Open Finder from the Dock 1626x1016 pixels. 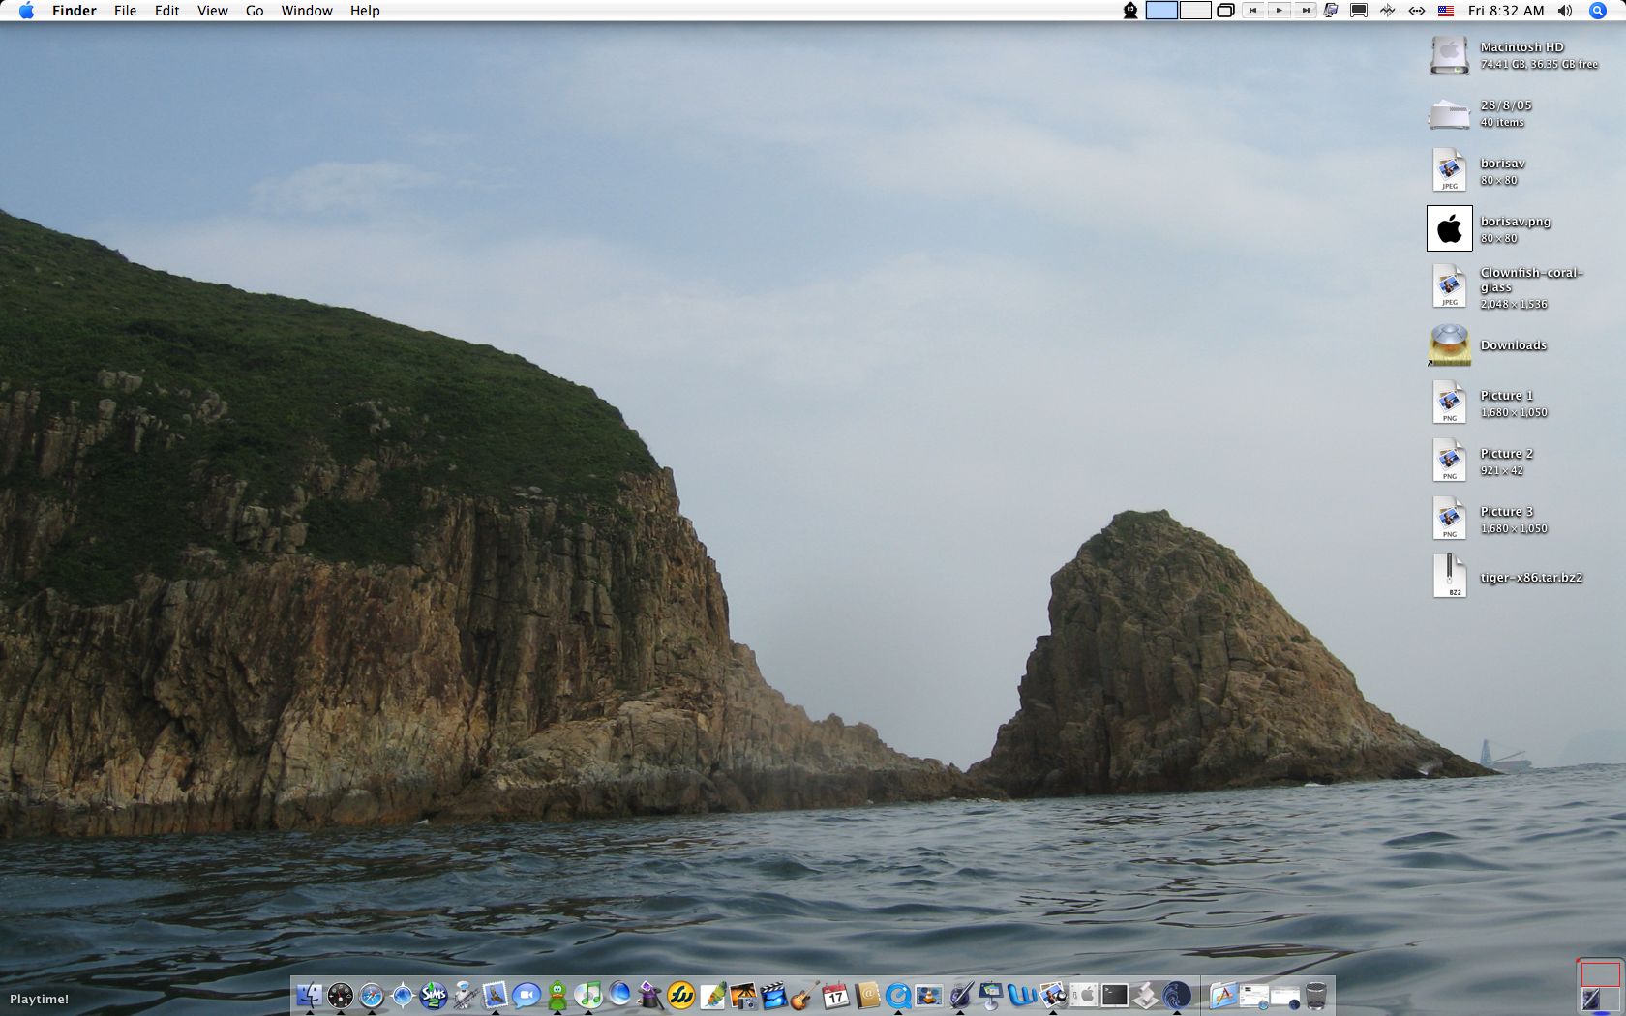click(309, 995)
